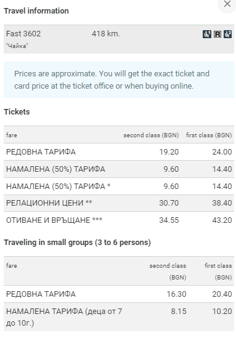236x338 pixels.
Task: Close the Travel information panel
Action: tap(227, 4)
